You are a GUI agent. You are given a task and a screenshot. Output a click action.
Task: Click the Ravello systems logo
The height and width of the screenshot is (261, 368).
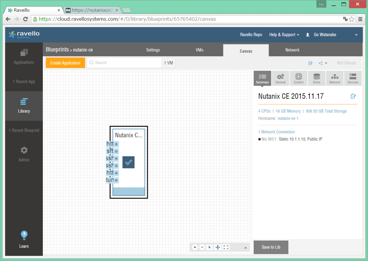pyautogui.click(x=24, y=35)
